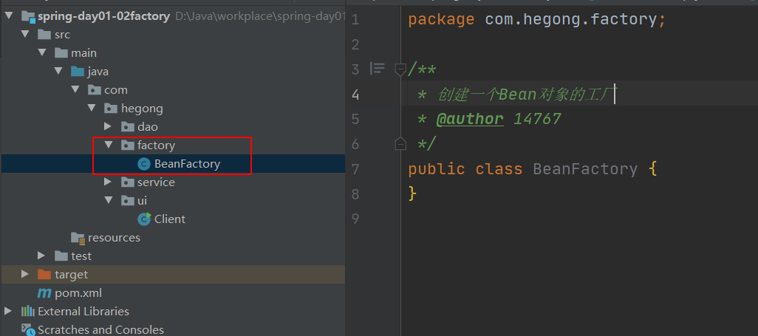Viewport: 758px width, 336px height.
Task: Click the test folder icon
Action: tap(61, 256)
